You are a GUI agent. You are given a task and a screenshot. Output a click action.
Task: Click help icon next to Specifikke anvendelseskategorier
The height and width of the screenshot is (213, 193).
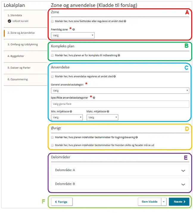click(x=94, y=97)
